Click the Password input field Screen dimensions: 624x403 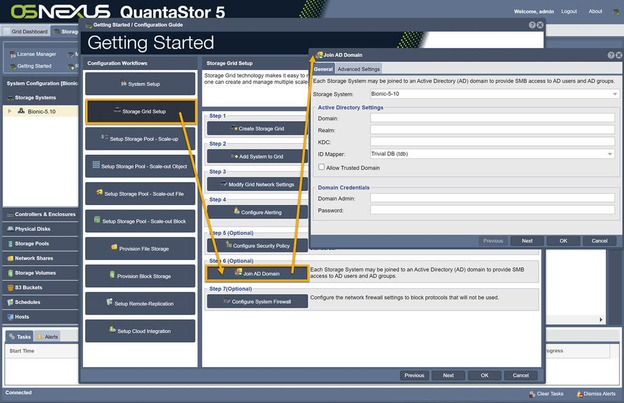point(492,210)
